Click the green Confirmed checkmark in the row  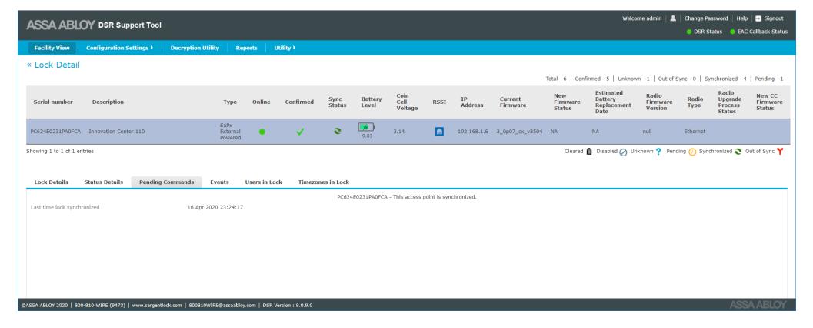click(300, 132)
